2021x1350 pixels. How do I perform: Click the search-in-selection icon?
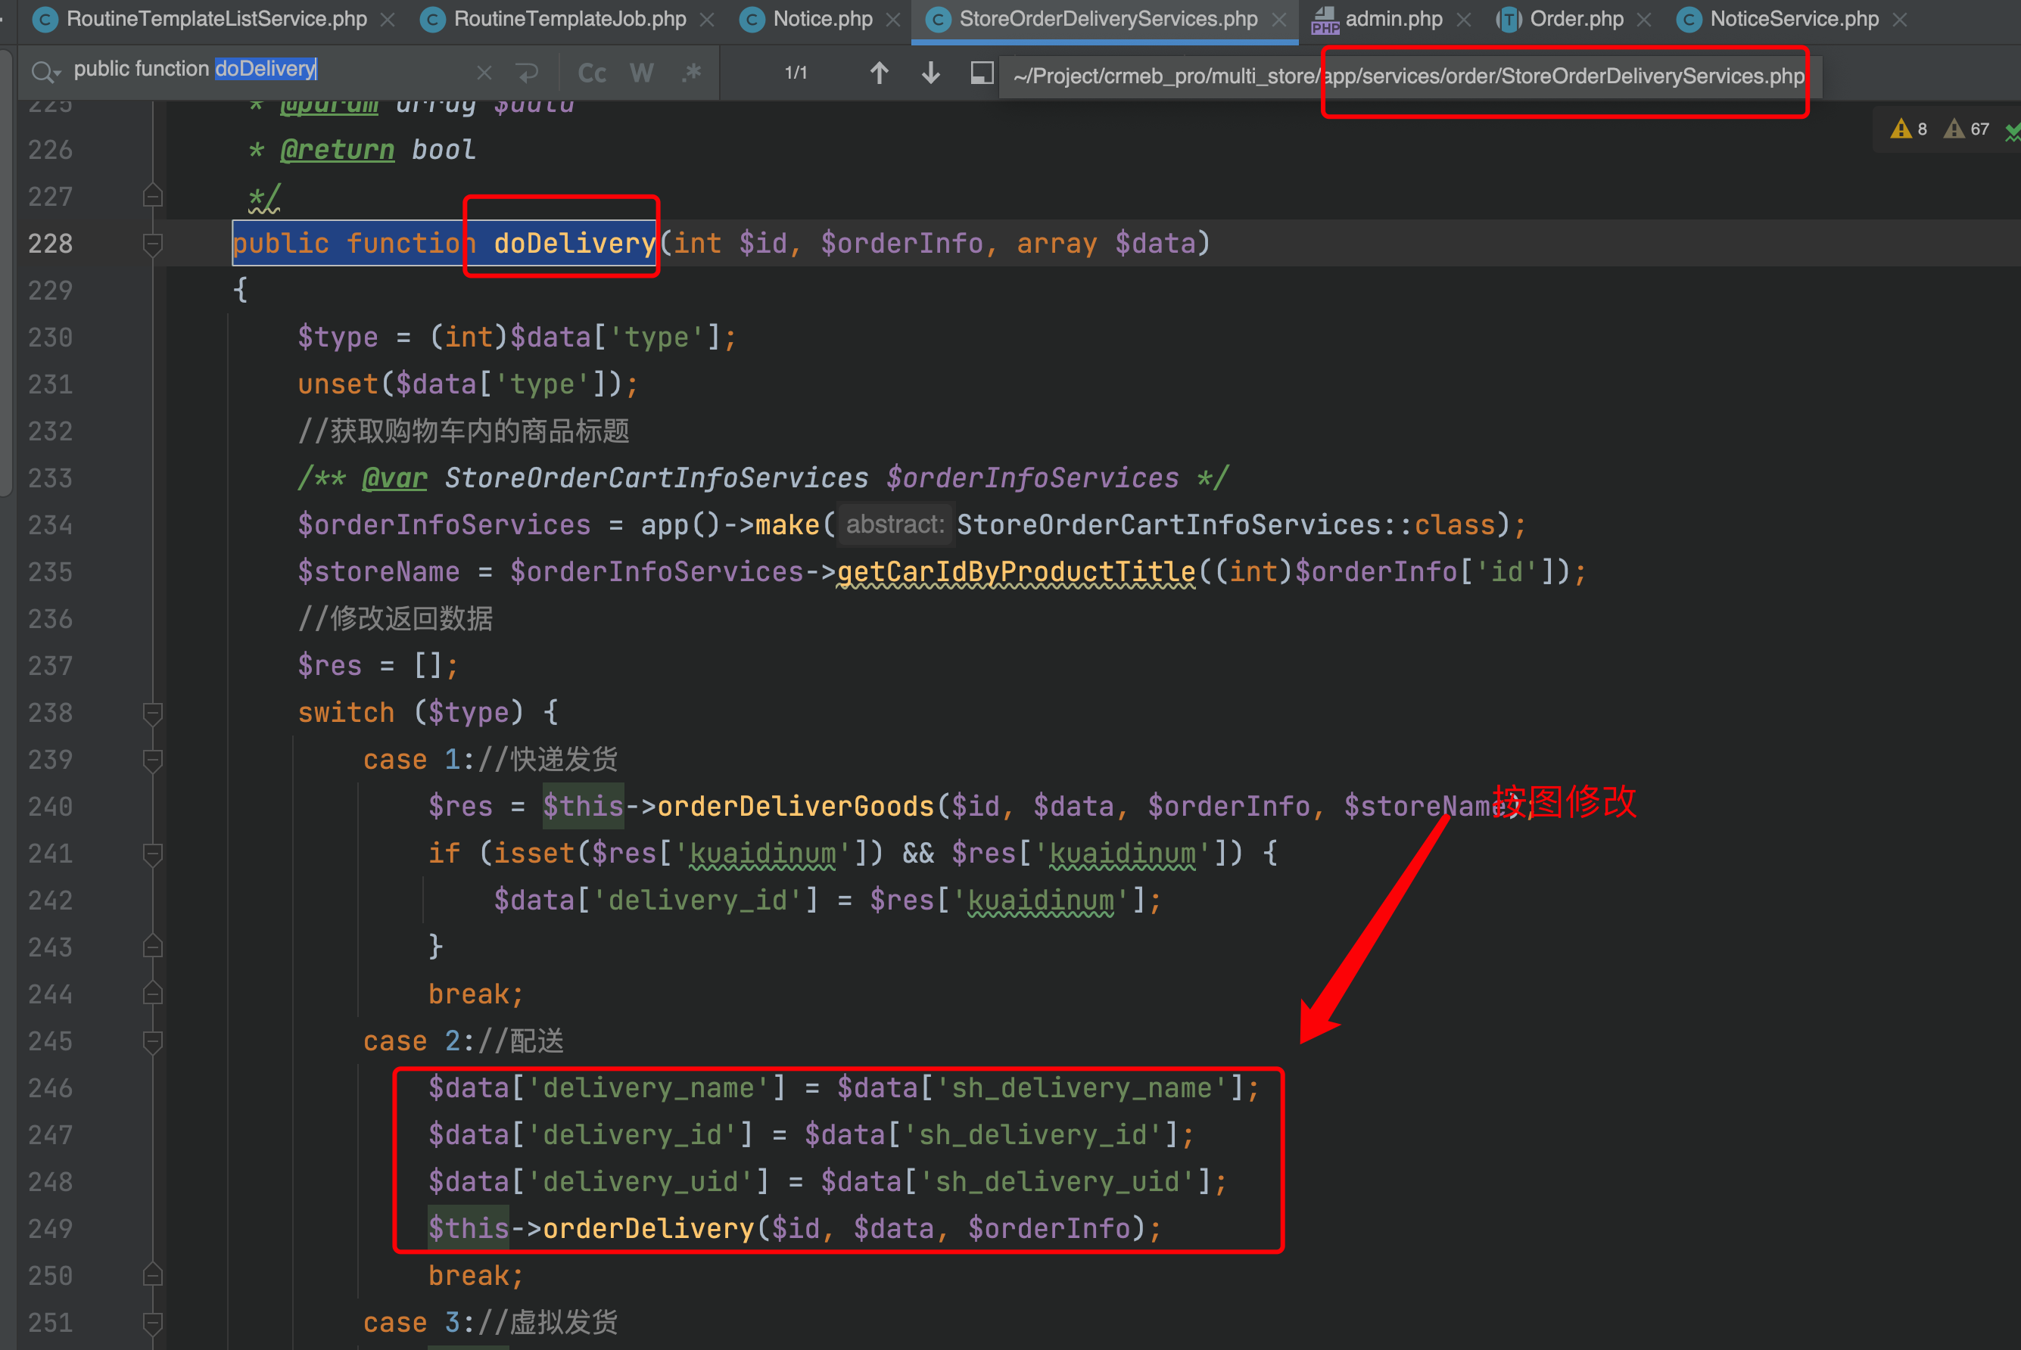(x=982, y=73)
